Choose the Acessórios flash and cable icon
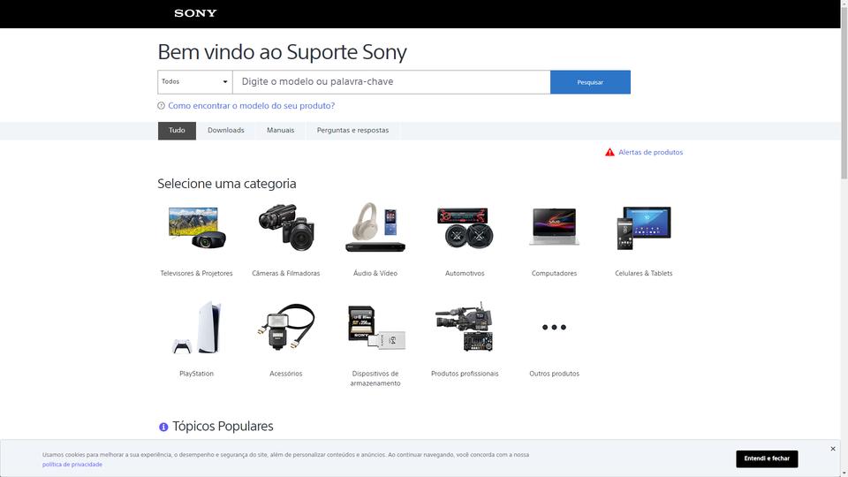This screenshot has width=848, height=477. 286,327
